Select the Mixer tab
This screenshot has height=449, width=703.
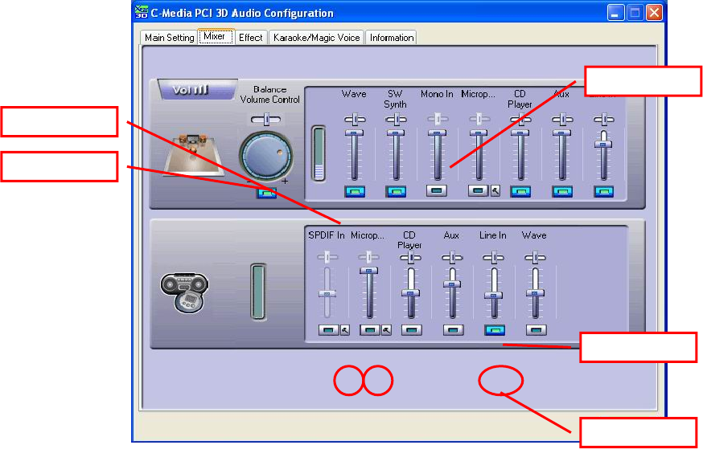point(216,37)
